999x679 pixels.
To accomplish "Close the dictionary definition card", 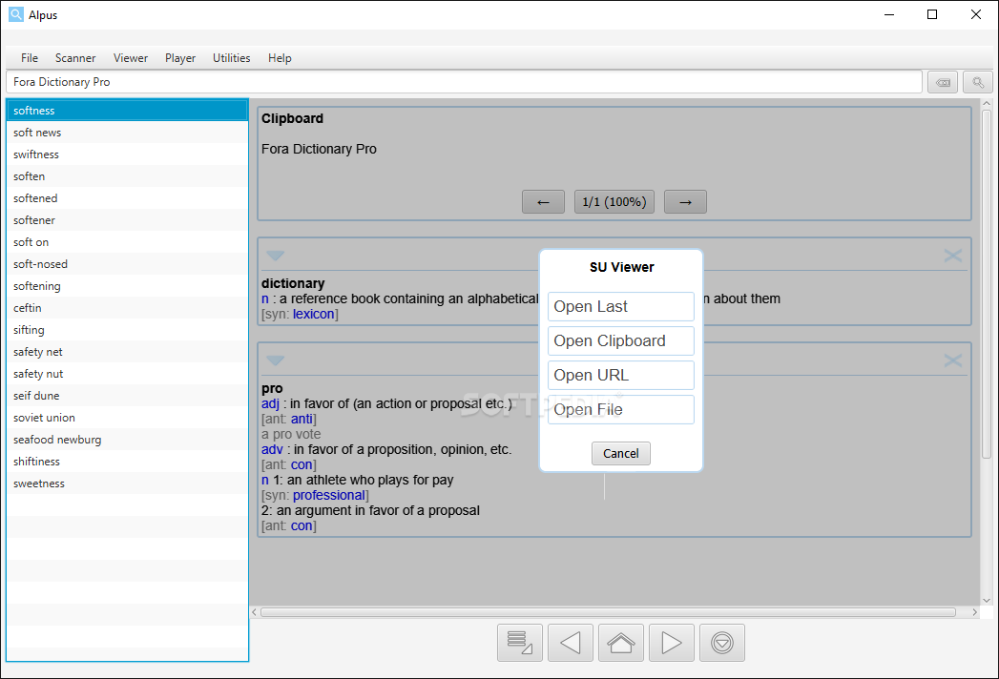I will click(952, 256).
